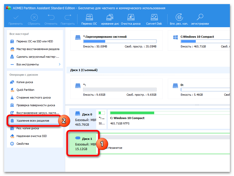Open disk Properties (Свойства) in sidebar
Viewport: 234px width, 176px height.
(x=23, y=144)
